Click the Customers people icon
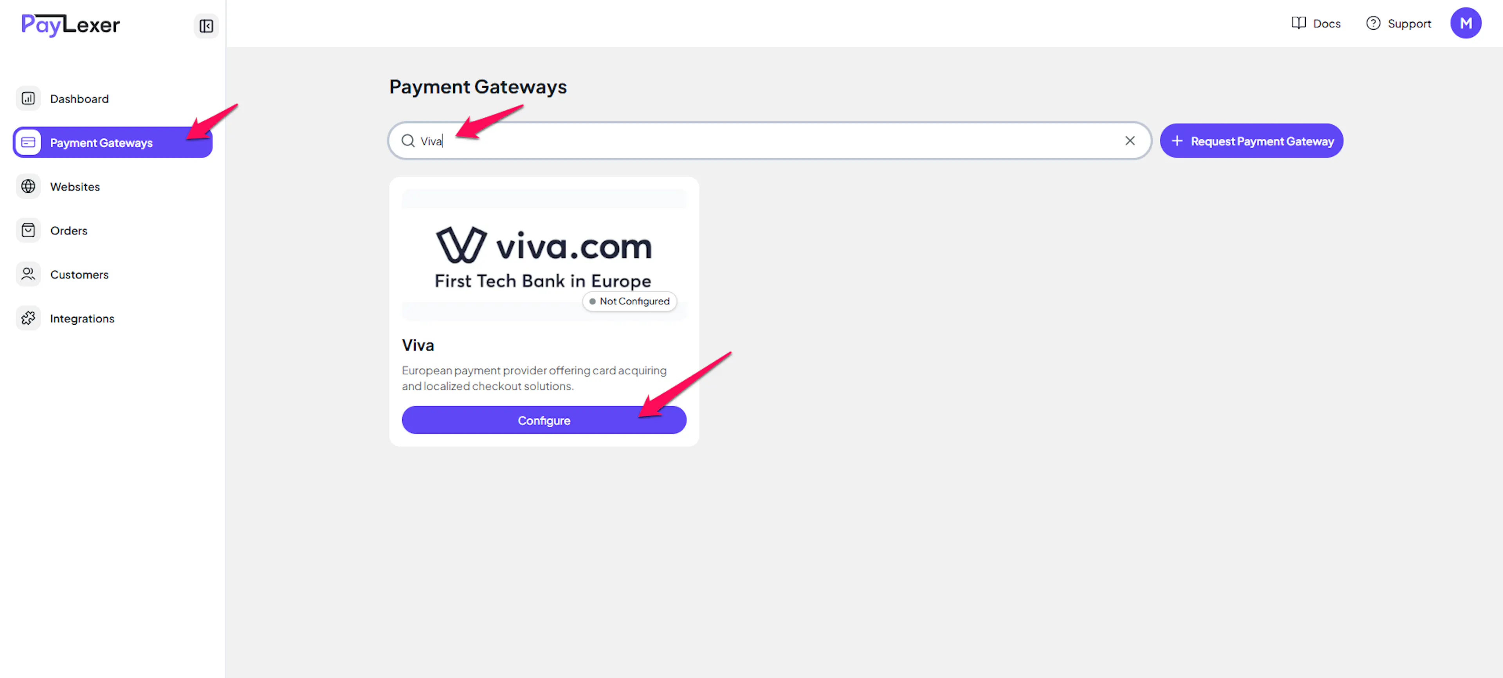Viewport: 1503px width, 678px height. coord(28,274)
